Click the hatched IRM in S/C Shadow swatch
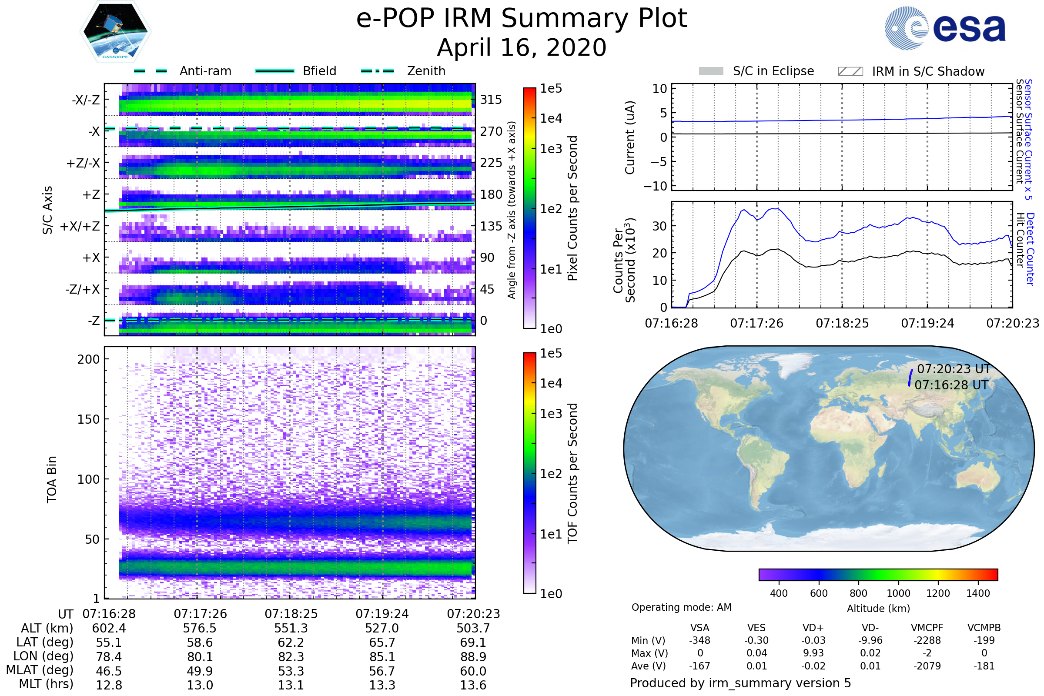The width and height of the screenshot is (1044, 696). click(x=850, y=71)
